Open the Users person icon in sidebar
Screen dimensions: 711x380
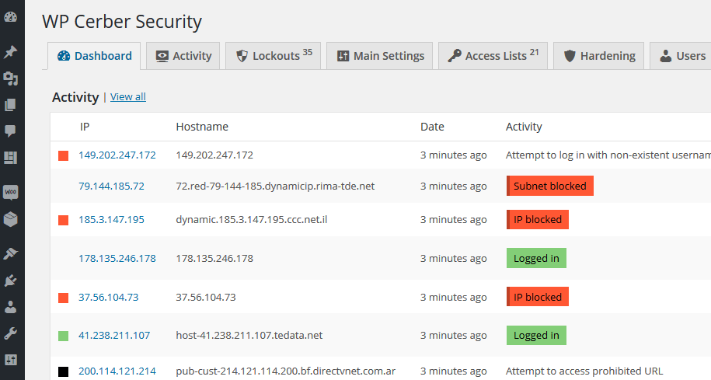coord(10,307)
